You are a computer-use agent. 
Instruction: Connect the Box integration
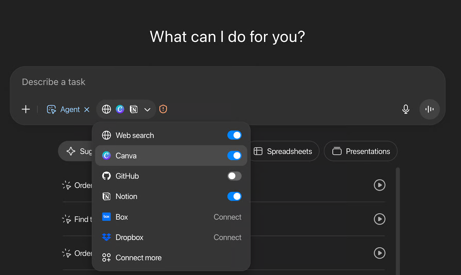227,217
